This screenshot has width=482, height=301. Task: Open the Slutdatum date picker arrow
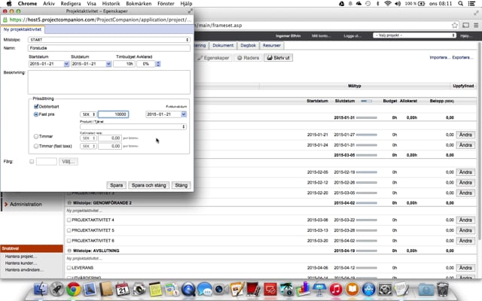tap(108, 64)
